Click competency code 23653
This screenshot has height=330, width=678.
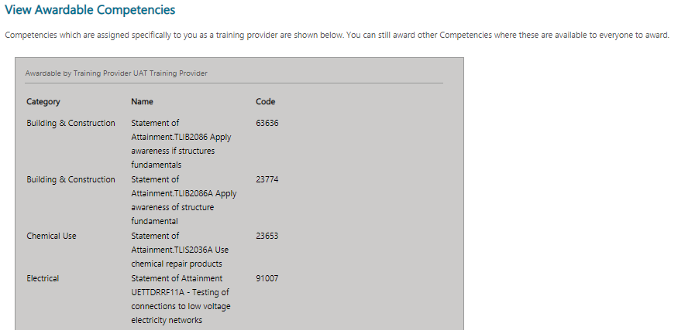[x=267, y=236]
